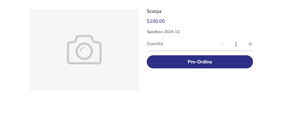Viewport: 287px width, 126px height.
Task: Click the Quantità label
Action: click(155, 44)
